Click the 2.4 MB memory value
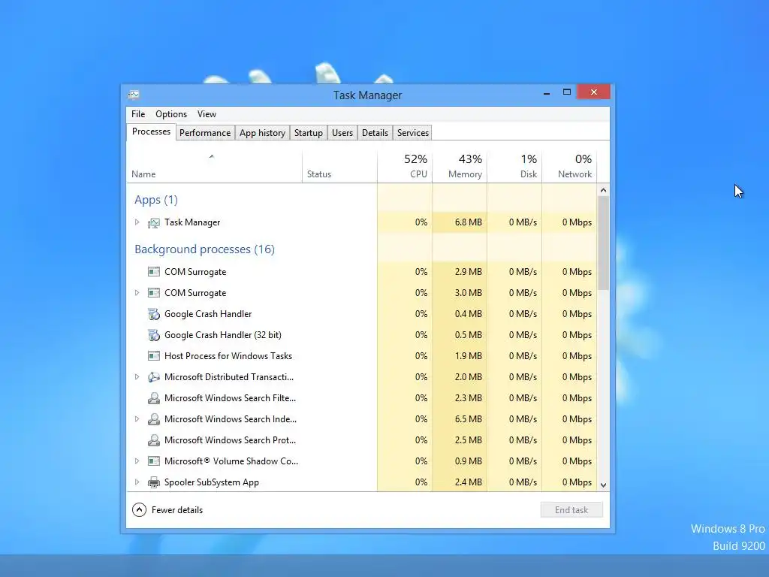769x577 pixels. click(468, 482)
